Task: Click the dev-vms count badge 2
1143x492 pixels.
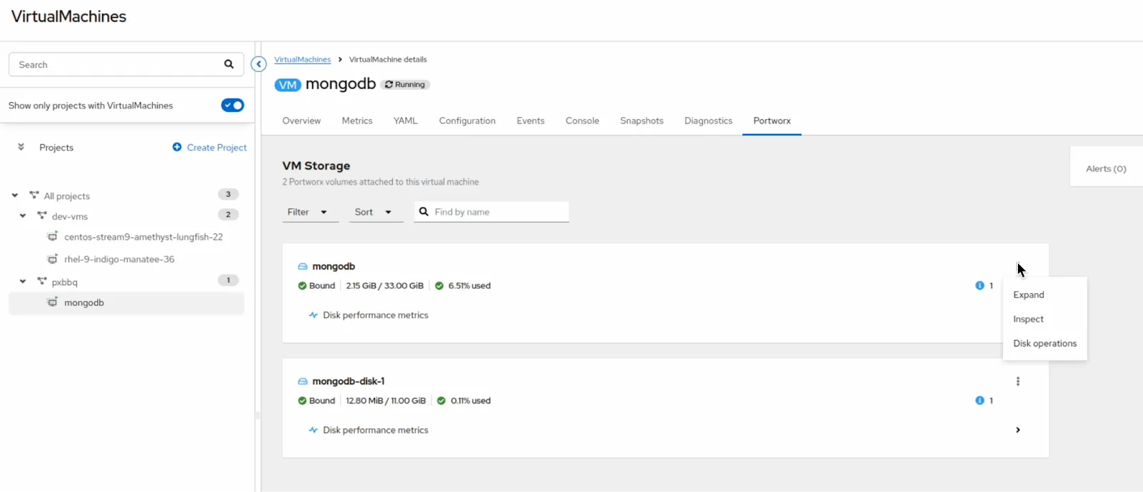Action: pyautogui.click(x=228, y=214)
